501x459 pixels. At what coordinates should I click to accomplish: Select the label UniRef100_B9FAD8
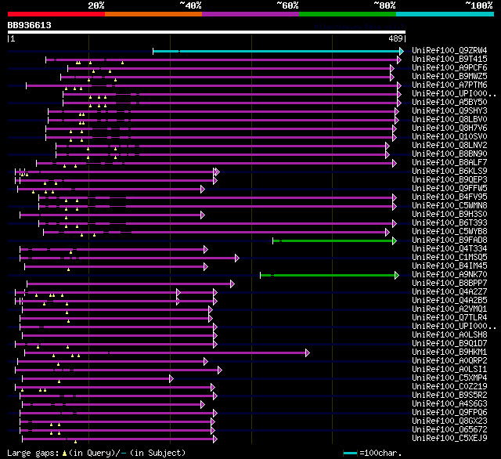pos(449,240)
